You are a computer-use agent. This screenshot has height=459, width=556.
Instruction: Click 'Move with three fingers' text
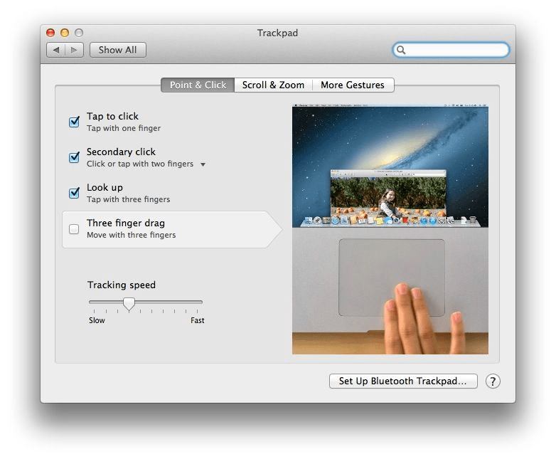tap(132, 235)
